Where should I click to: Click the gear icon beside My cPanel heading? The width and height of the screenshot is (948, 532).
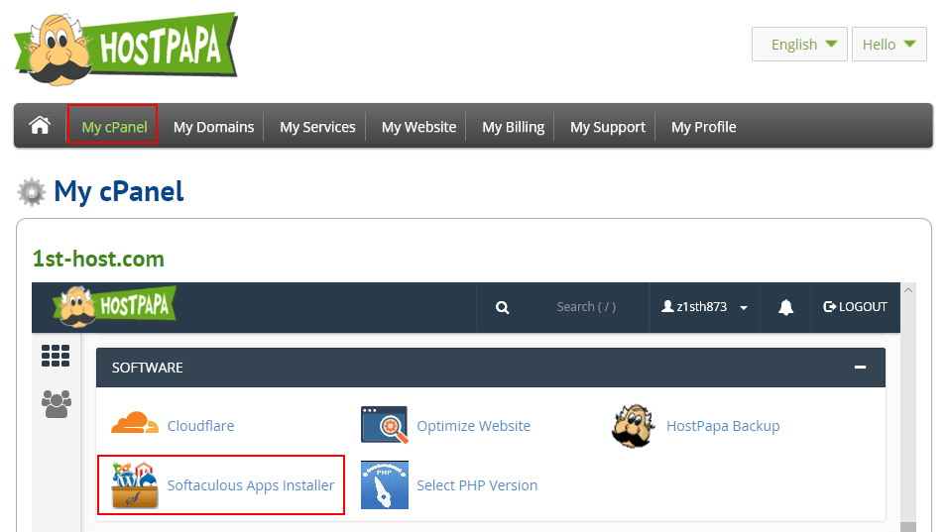(x=31, y=192)
